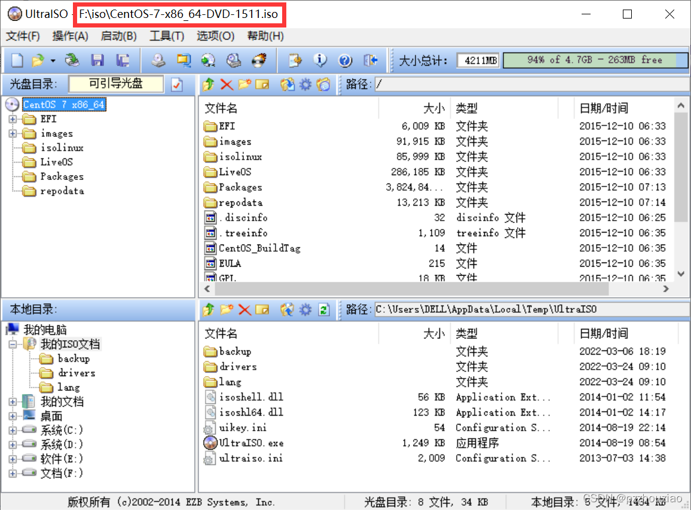Click disc list scroll down arrow
Image resolution: width=691 pixels, height=510 pixels.
click(x=681, y=274)
